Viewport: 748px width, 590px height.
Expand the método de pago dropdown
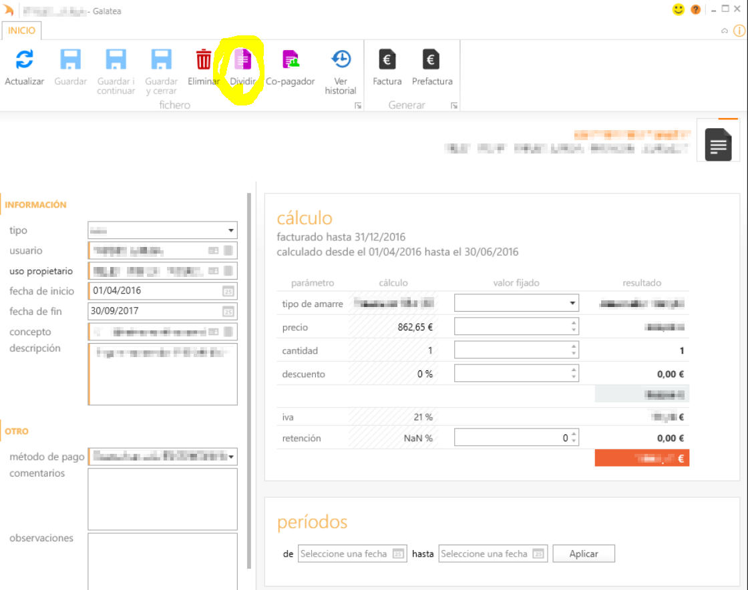231,457
